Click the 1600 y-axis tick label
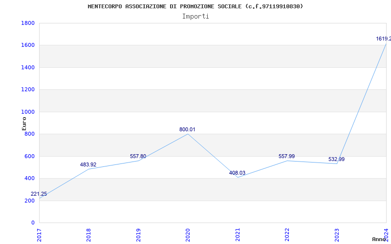Image resolution: width=391 pixels, height=244 pixels. [28, 45]
